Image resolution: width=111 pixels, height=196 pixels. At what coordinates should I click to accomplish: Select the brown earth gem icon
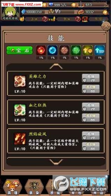coord(64,50)
